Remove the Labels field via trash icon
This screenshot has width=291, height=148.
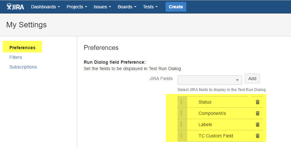(x=257, y=125)
